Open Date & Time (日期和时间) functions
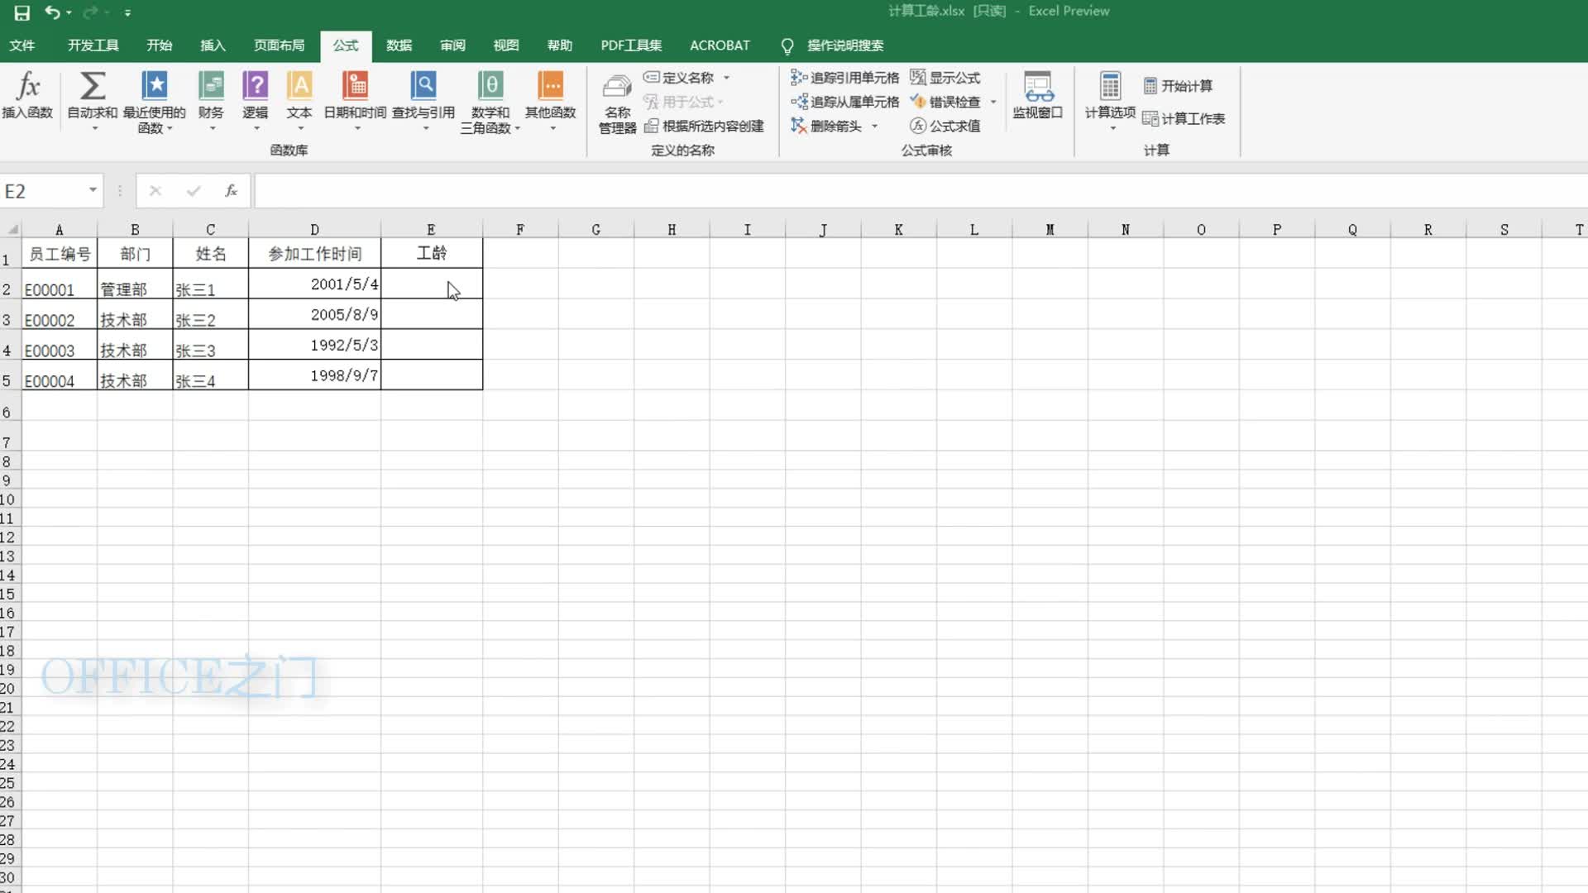Screen dimensions: 1588x893 [355, 99]
